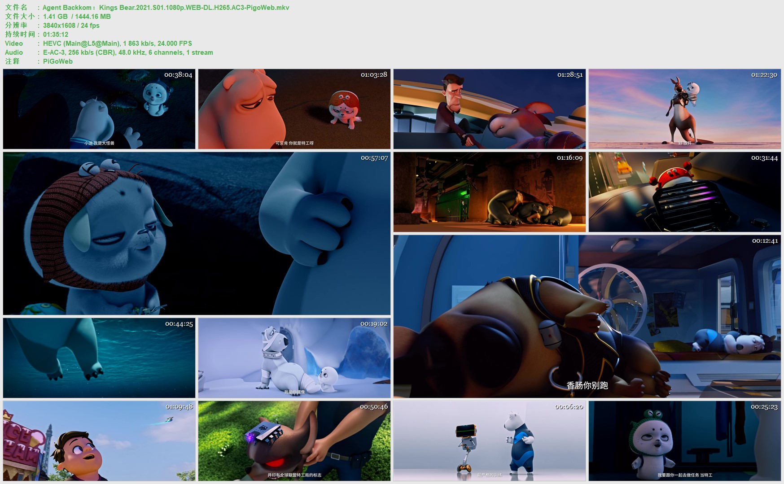The image size is (784, 484).
Task: Select the frame at 01:03:28 with the pink hippo
Action: click(x=294, y=109)
